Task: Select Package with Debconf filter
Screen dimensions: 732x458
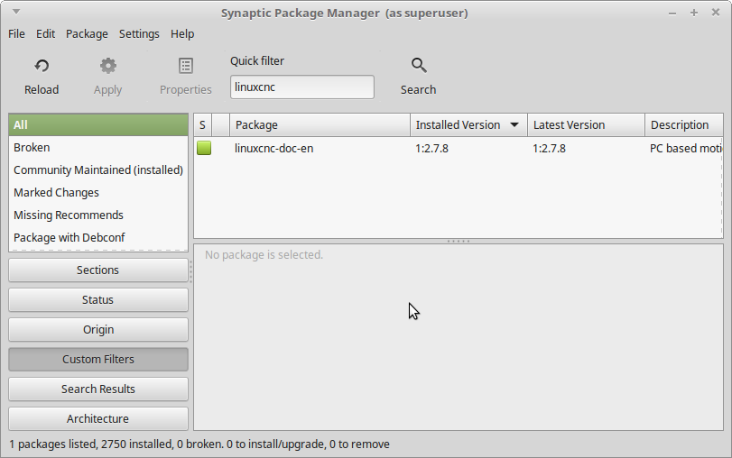Action: [98, 237]
